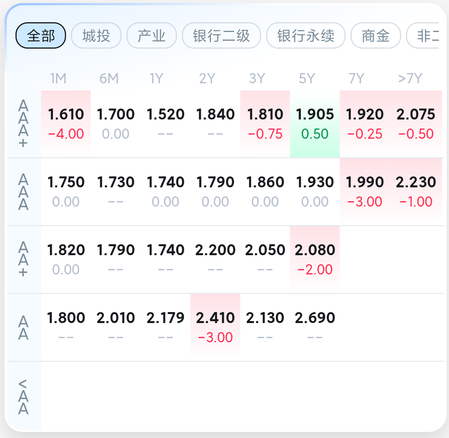This screenshot has height=438, width=449.
Task: Choose the 银行二级 filter tab
Action: [x=221, y=35]
